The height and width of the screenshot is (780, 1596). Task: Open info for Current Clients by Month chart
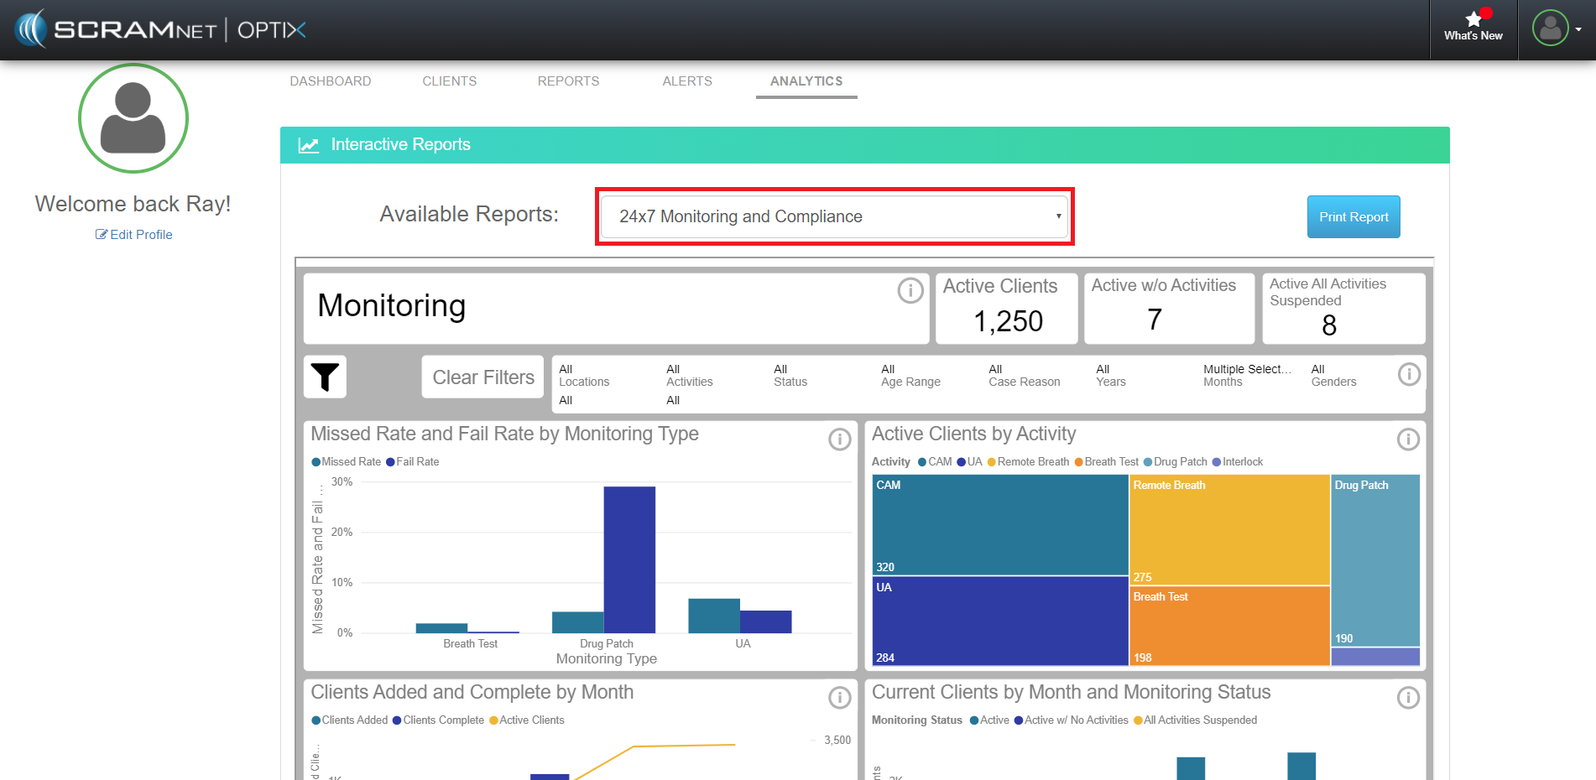click(x=1407, y=698)
